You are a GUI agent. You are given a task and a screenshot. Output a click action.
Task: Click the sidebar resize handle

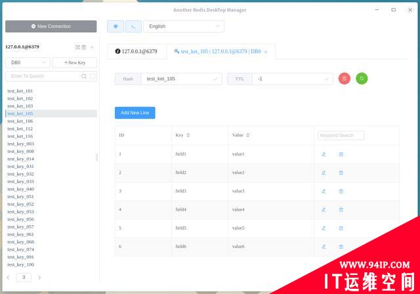96,157
